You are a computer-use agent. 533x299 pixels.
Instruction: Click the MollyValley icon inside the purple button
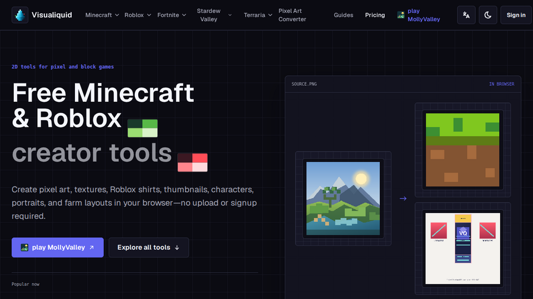(x=24, y=248)
